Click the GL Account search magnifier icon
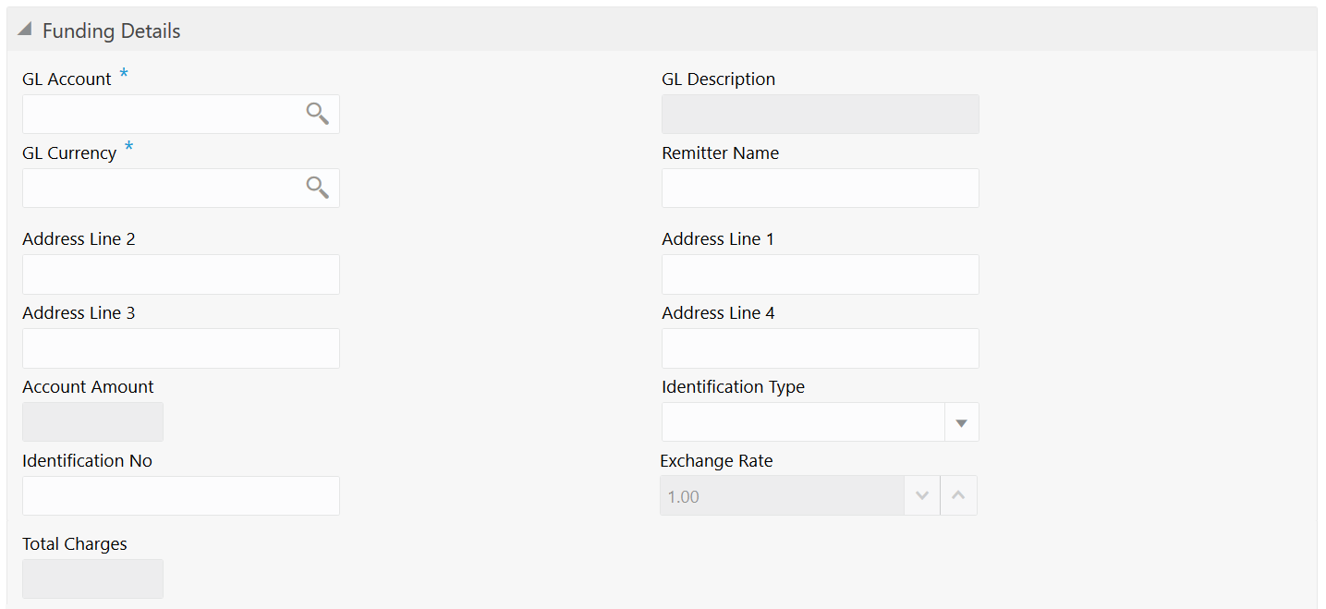1326x609 pixels. click(x=317, y=114)
